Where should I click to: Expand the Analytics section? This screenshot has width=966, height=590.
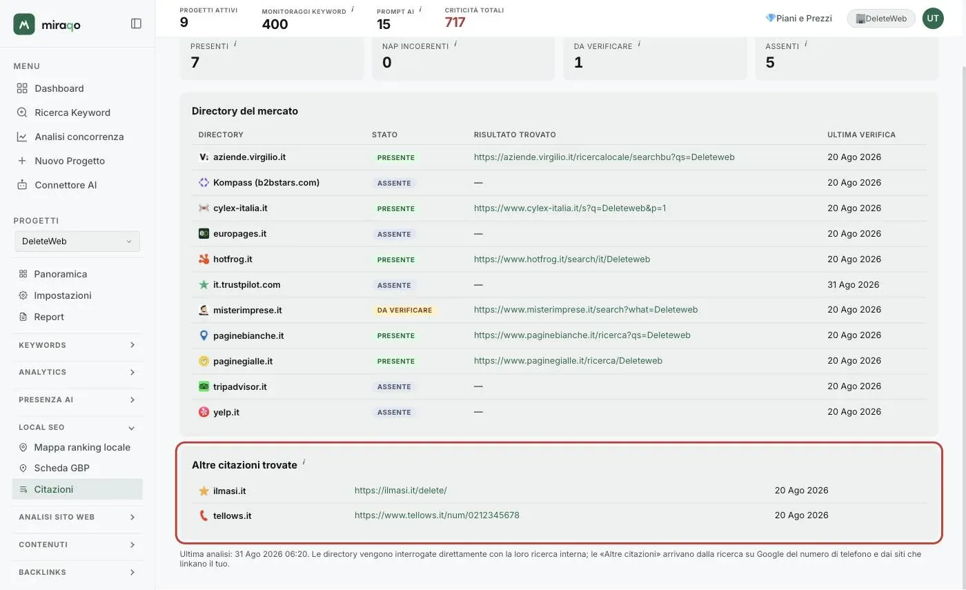(x=77, y=373)
